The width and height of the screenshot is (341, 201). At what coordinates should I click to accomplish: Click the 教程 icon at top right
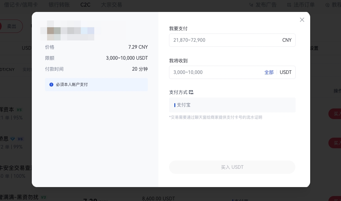327,5
